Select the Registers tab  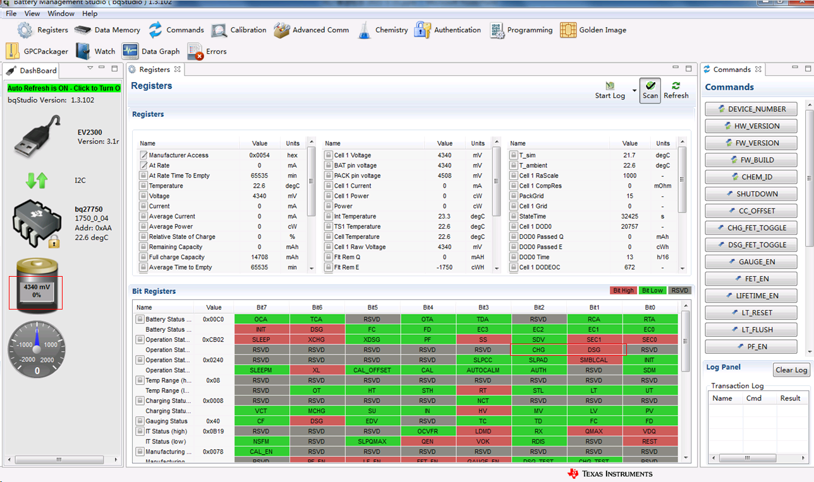(154, 69)
